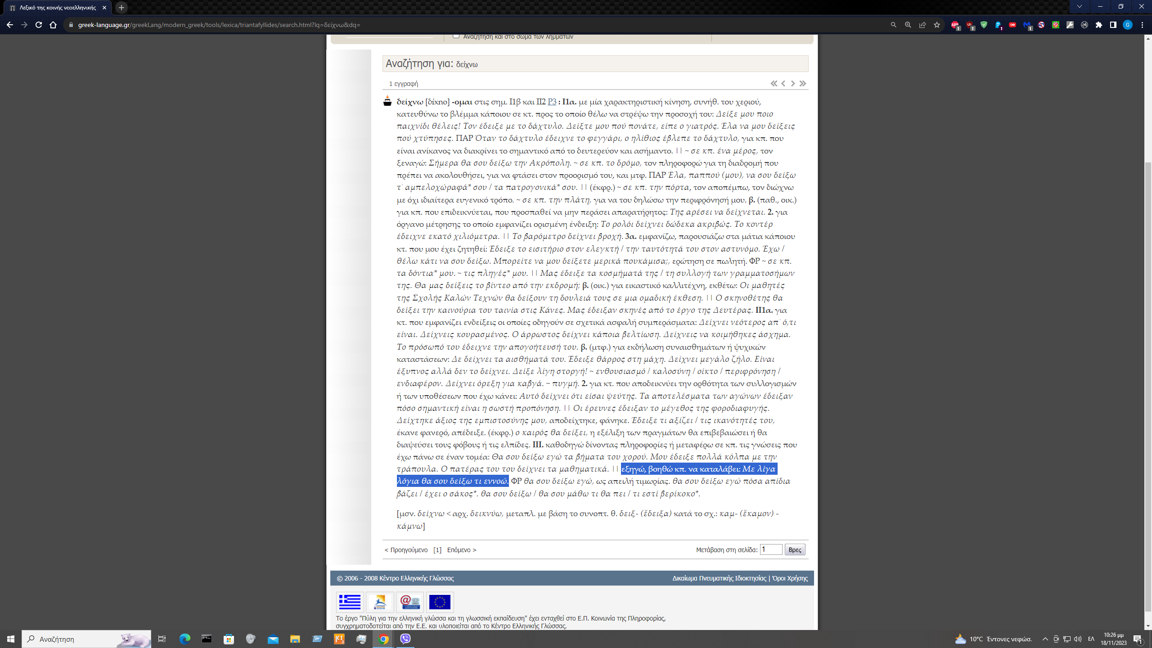The width and height of the screenshot is (1152, 648).
Task: Expand the tab search dropdown arrow
Action: click(x=1079, y=7)
